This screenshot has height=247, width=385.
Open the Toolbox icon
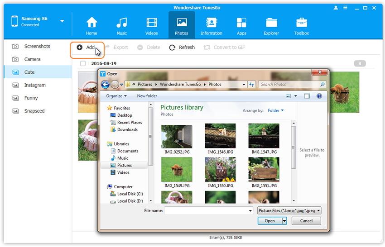(301, 23)
